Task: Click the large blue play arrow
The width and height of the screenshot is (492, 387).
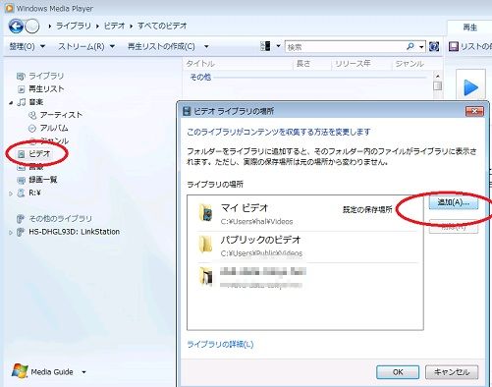Action: (470, 87)
